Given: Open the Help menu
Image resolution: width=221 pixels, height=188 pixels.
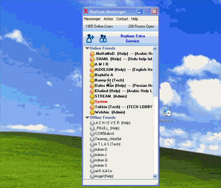Looking at the screenshot, I should coord(135,19).
